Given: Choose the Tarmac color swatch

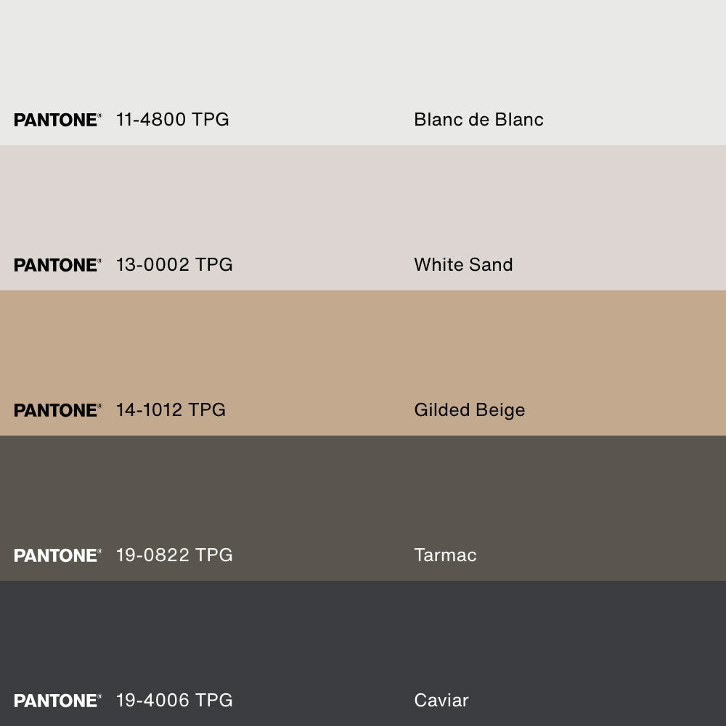Looking at the screenshot, I should (x=363, y=494).
